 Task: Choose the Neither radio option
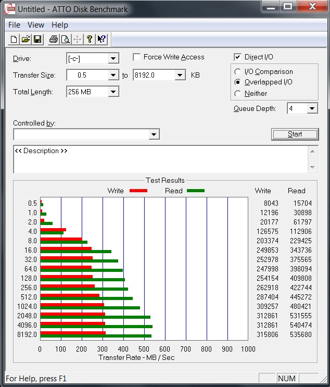coord(238,94)
